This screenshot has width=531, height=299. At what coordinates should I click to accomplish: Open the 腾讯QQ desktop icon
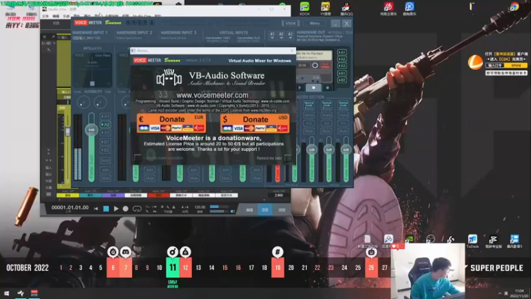pos(346,8)
